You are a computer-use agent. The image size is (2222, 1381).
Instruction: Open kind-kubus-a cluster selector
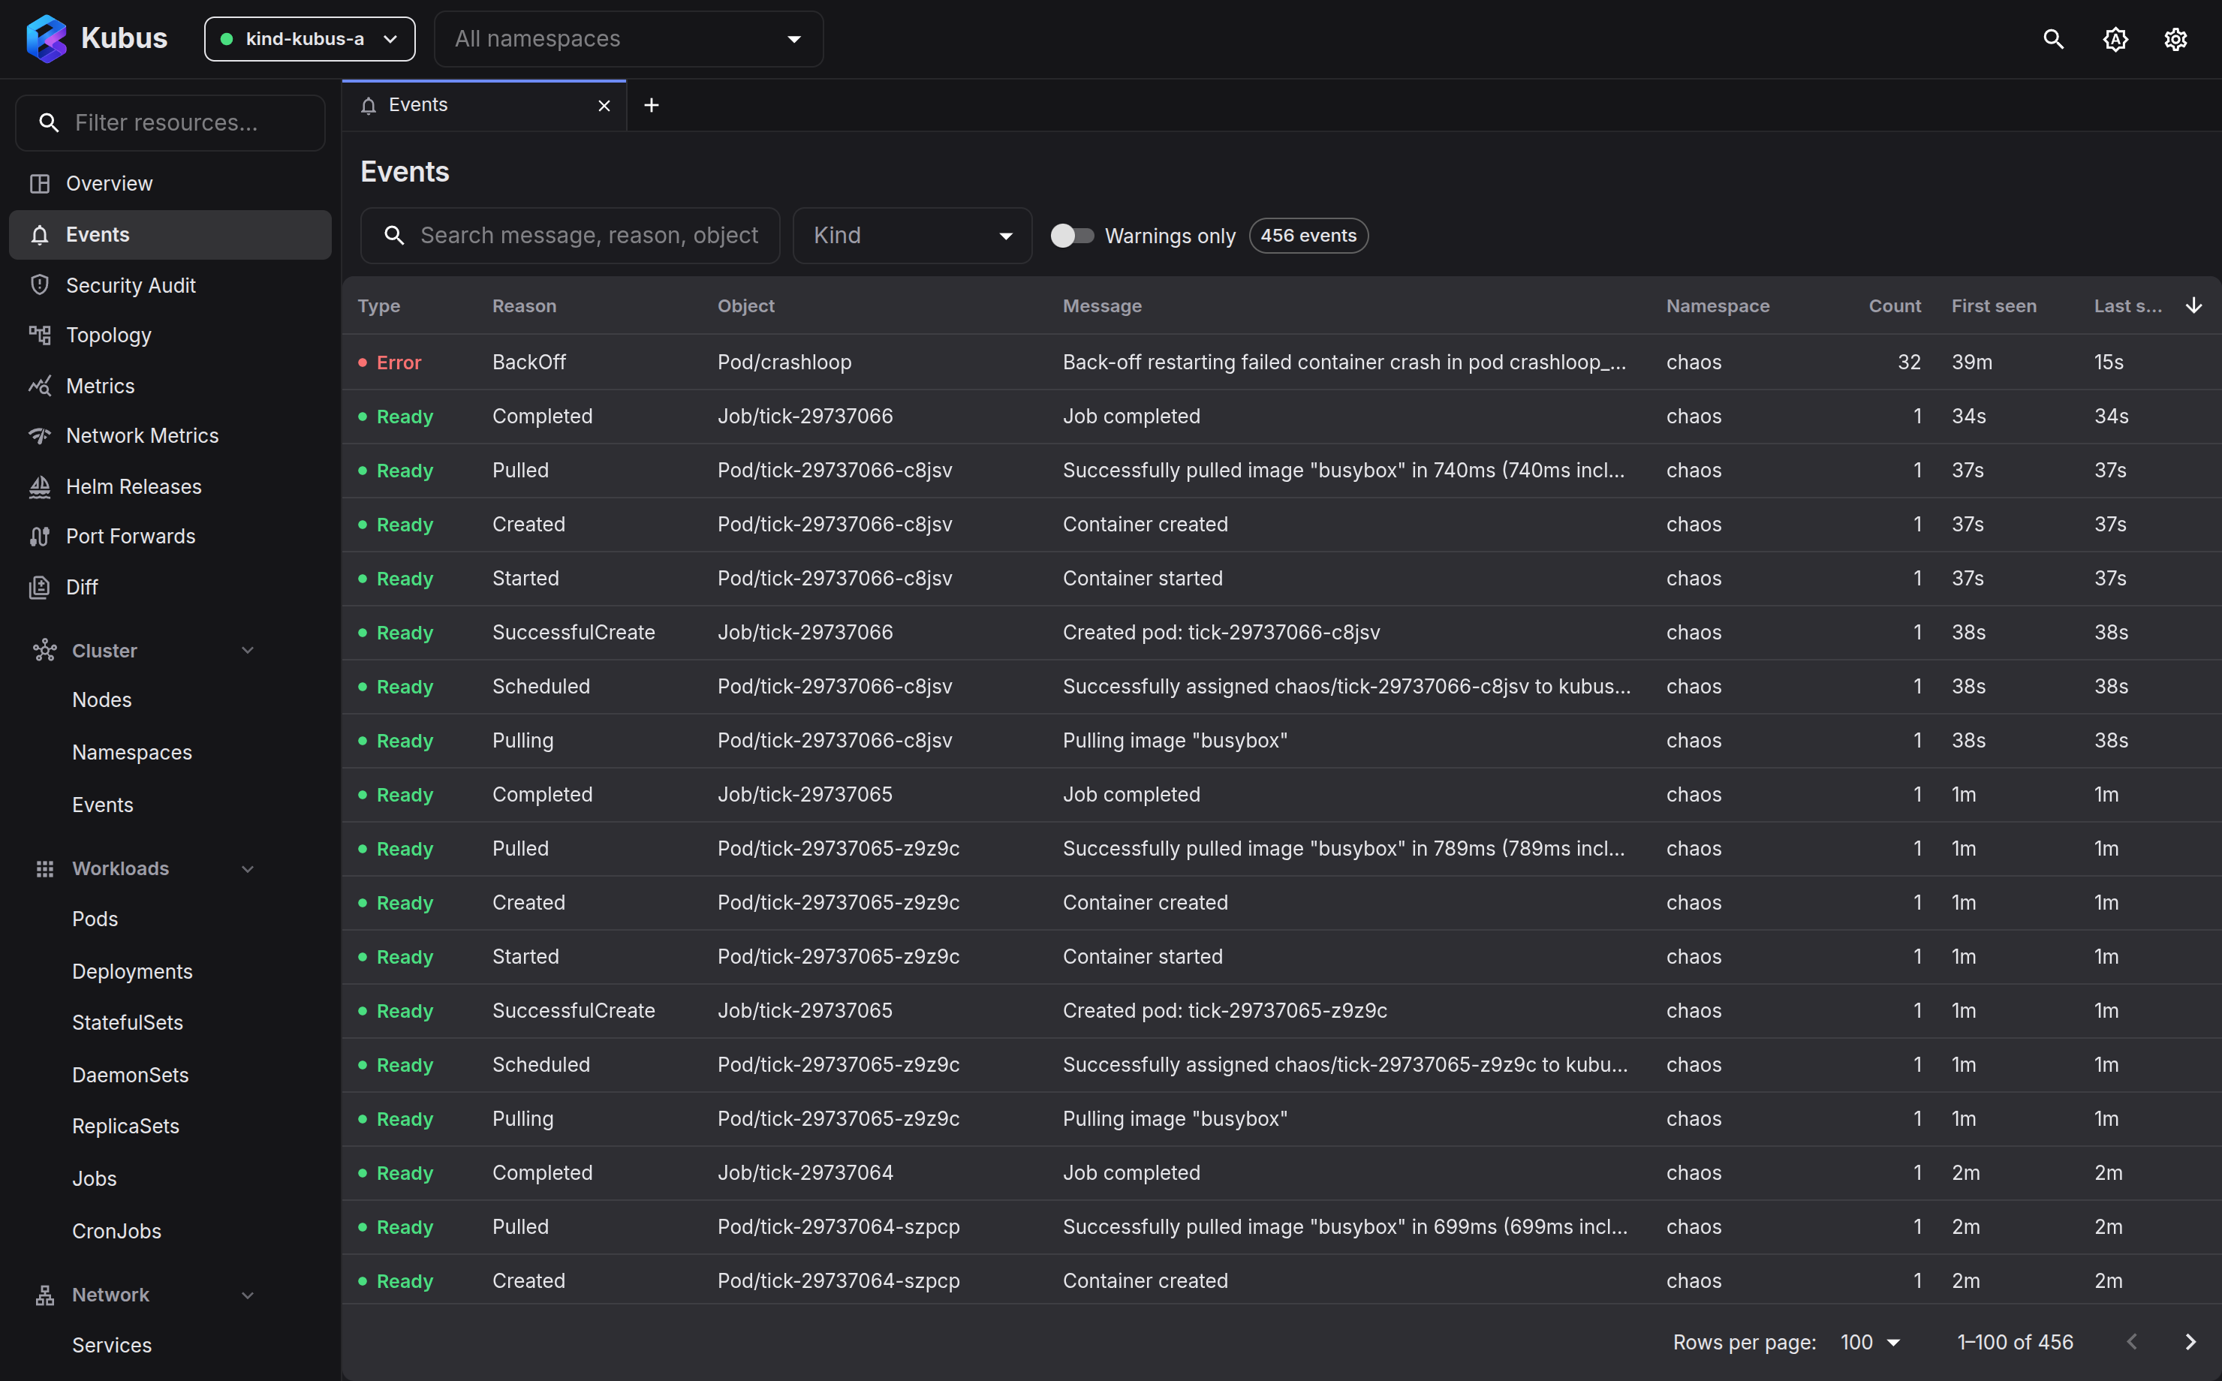(309, 39)
